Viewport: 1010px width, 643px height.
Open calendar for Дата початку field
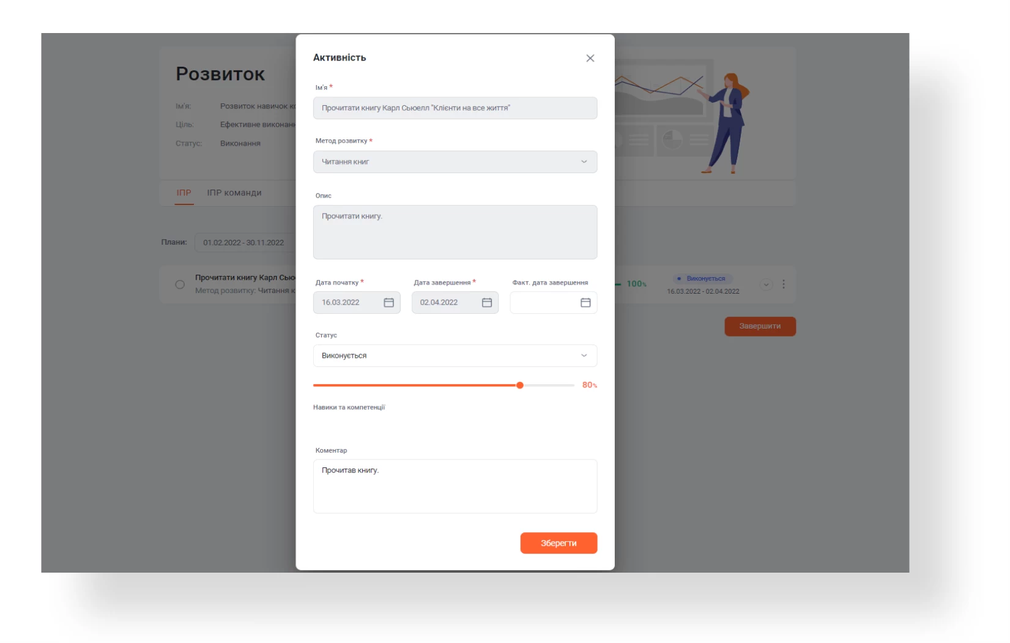tap(388, 302)
